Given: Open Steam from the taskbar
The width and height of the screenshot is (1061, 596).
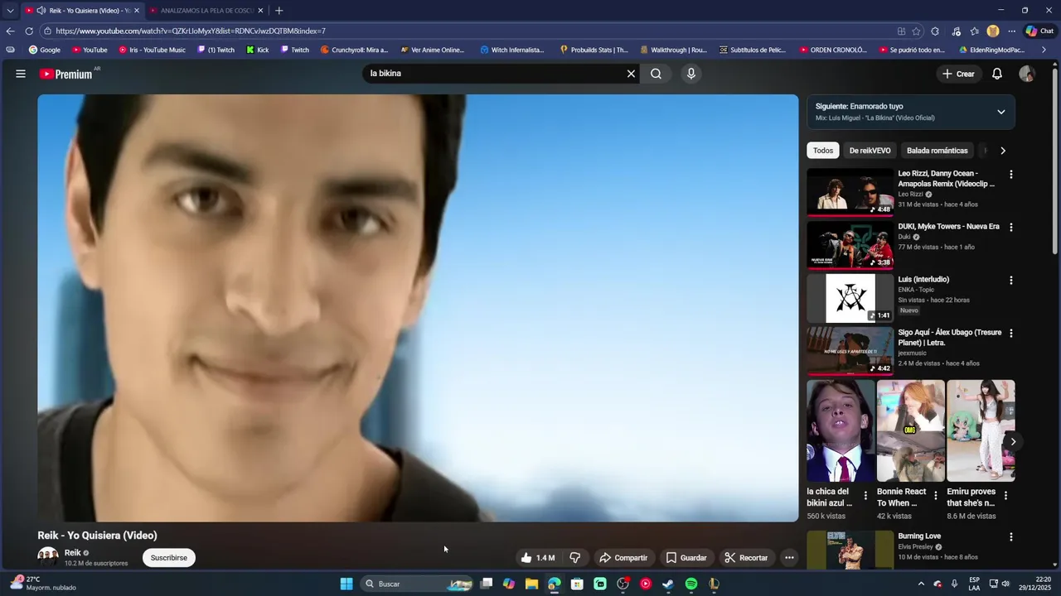Looking at the screenshot, I should [668, 584].
